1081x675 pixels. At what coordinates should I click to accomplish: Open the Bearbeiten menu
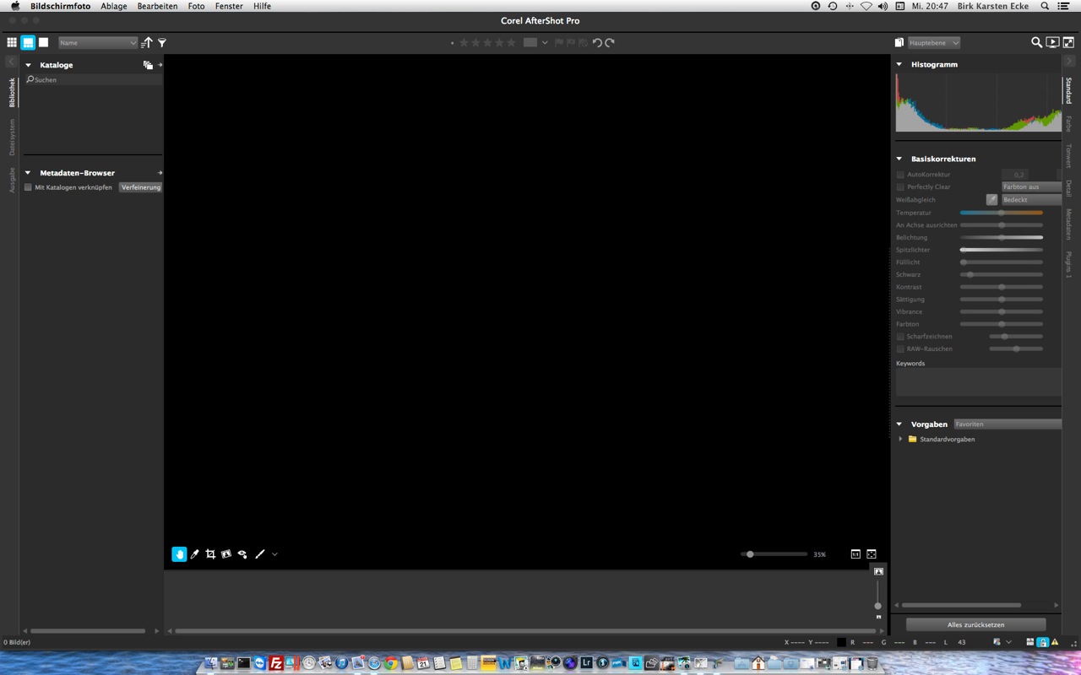coord(157,6)
